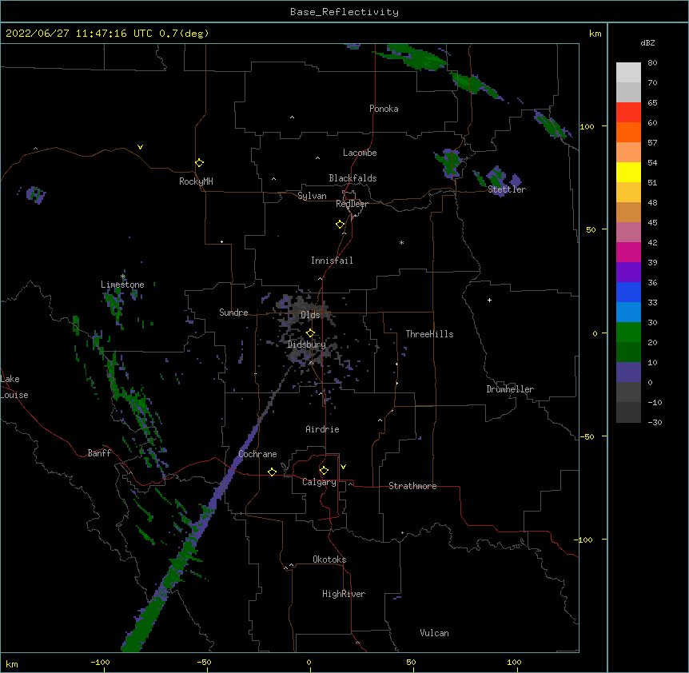
Task: Click the Olds label
Action: click(310, 315)
